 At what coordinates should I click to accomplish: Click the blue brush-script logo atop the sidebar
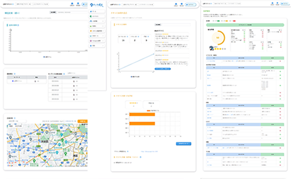97,5
